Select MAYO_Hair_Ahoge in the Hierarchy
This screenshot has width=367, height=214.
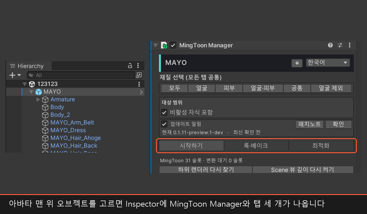click(x=76, y=138)
